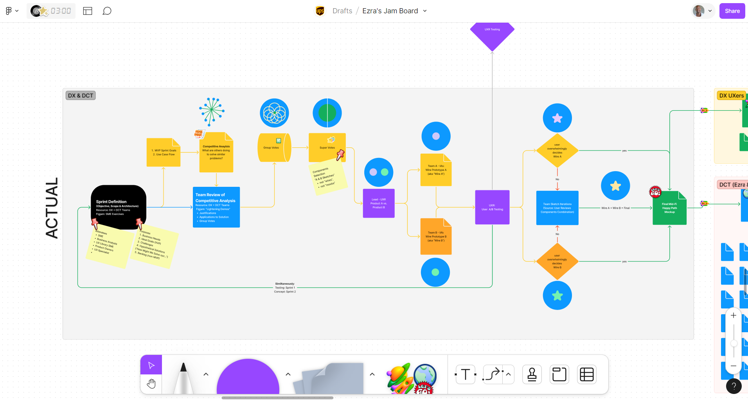Image resolution: width=748 pixels, height=401 pixels.
Task: Select the Table tool
Action: [587, 374]
